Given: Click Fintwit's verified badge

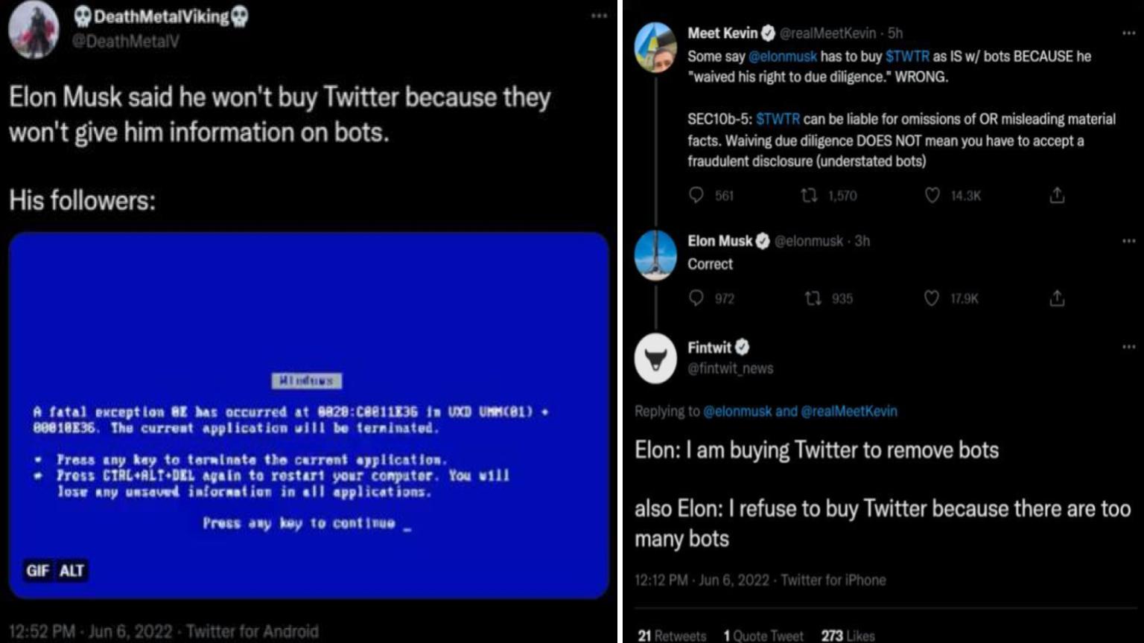Looking at the screenshot, I should pyautogui.click(x=744, y=347).
